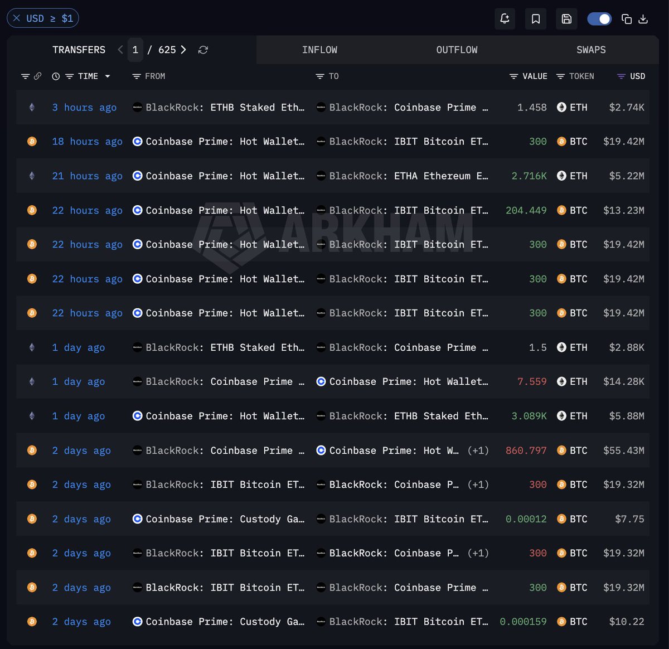This screenshot has height=649, width=669.
Task: Click the clock icon beside TIME
Action: [56, 76]
